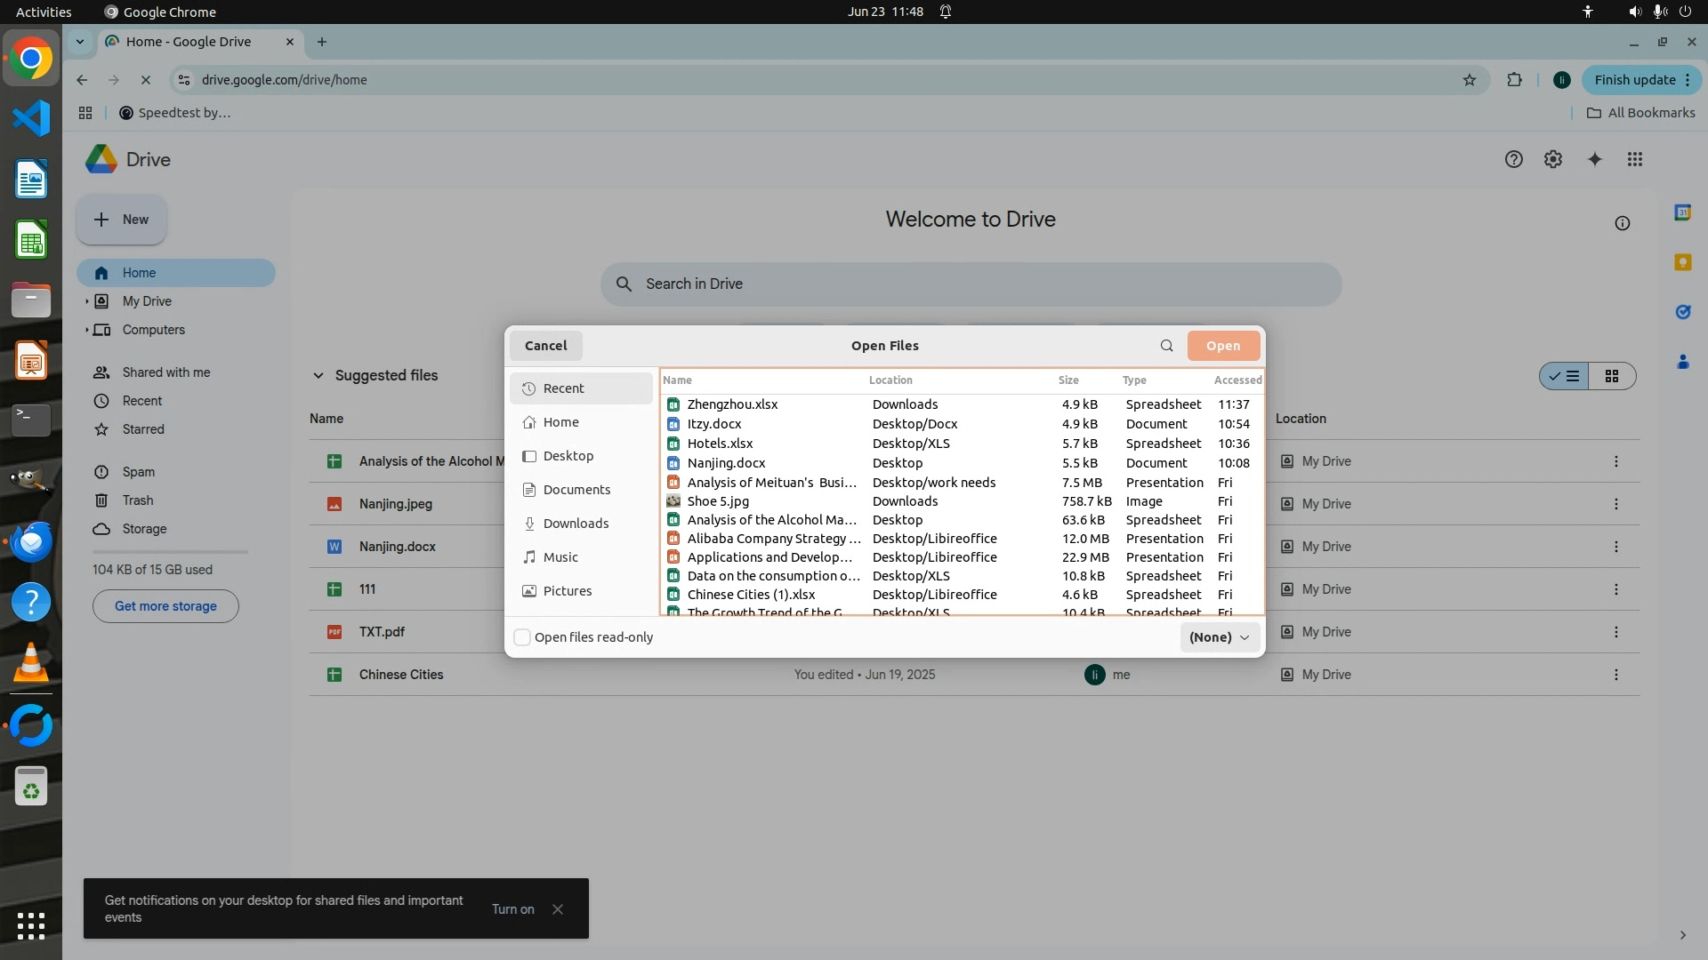Click the Gemini sparkle icon
Viewport: 1708px width, 960px height.
pyautogui.click(x=1594, y=159)
